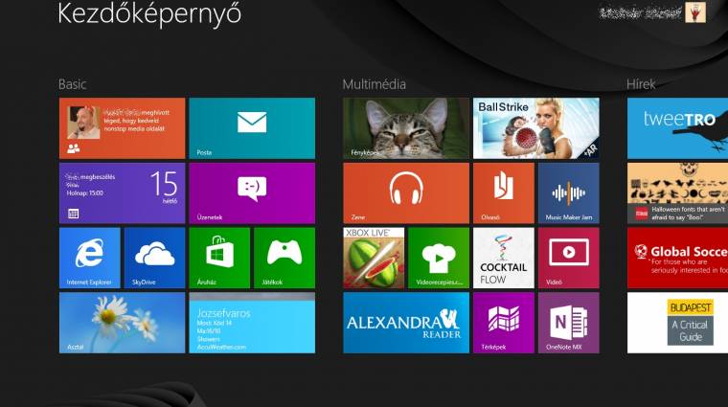Screen dimensions: 728x407
Task: Open the Áruház store tile
Action: (x=219, y=258)
